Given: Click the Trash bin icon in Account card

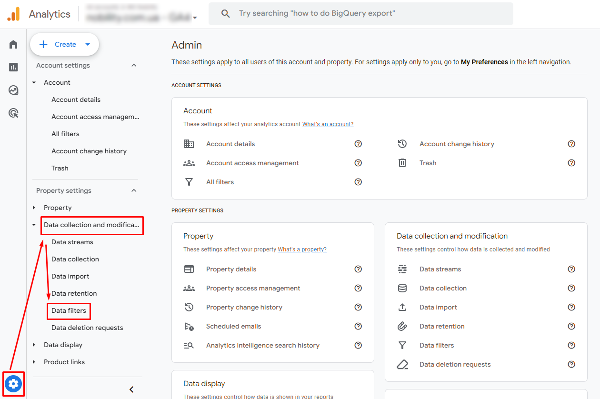Looking at the screenshot, I should 402,163.
